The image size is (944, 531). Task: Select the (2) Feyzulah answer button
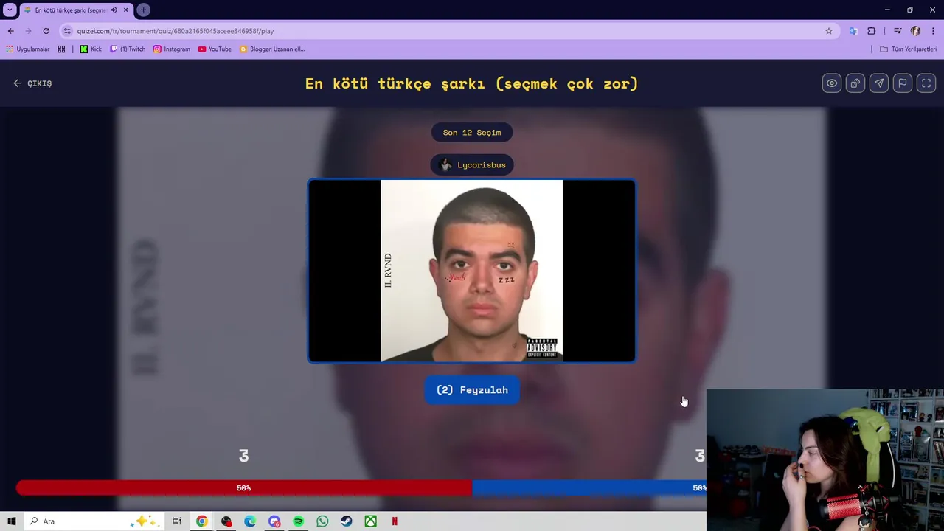point(472,390)
